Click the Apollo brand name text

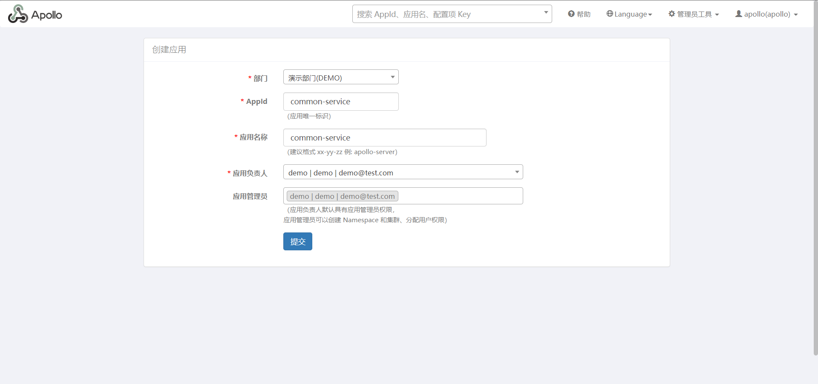[46, 15]
